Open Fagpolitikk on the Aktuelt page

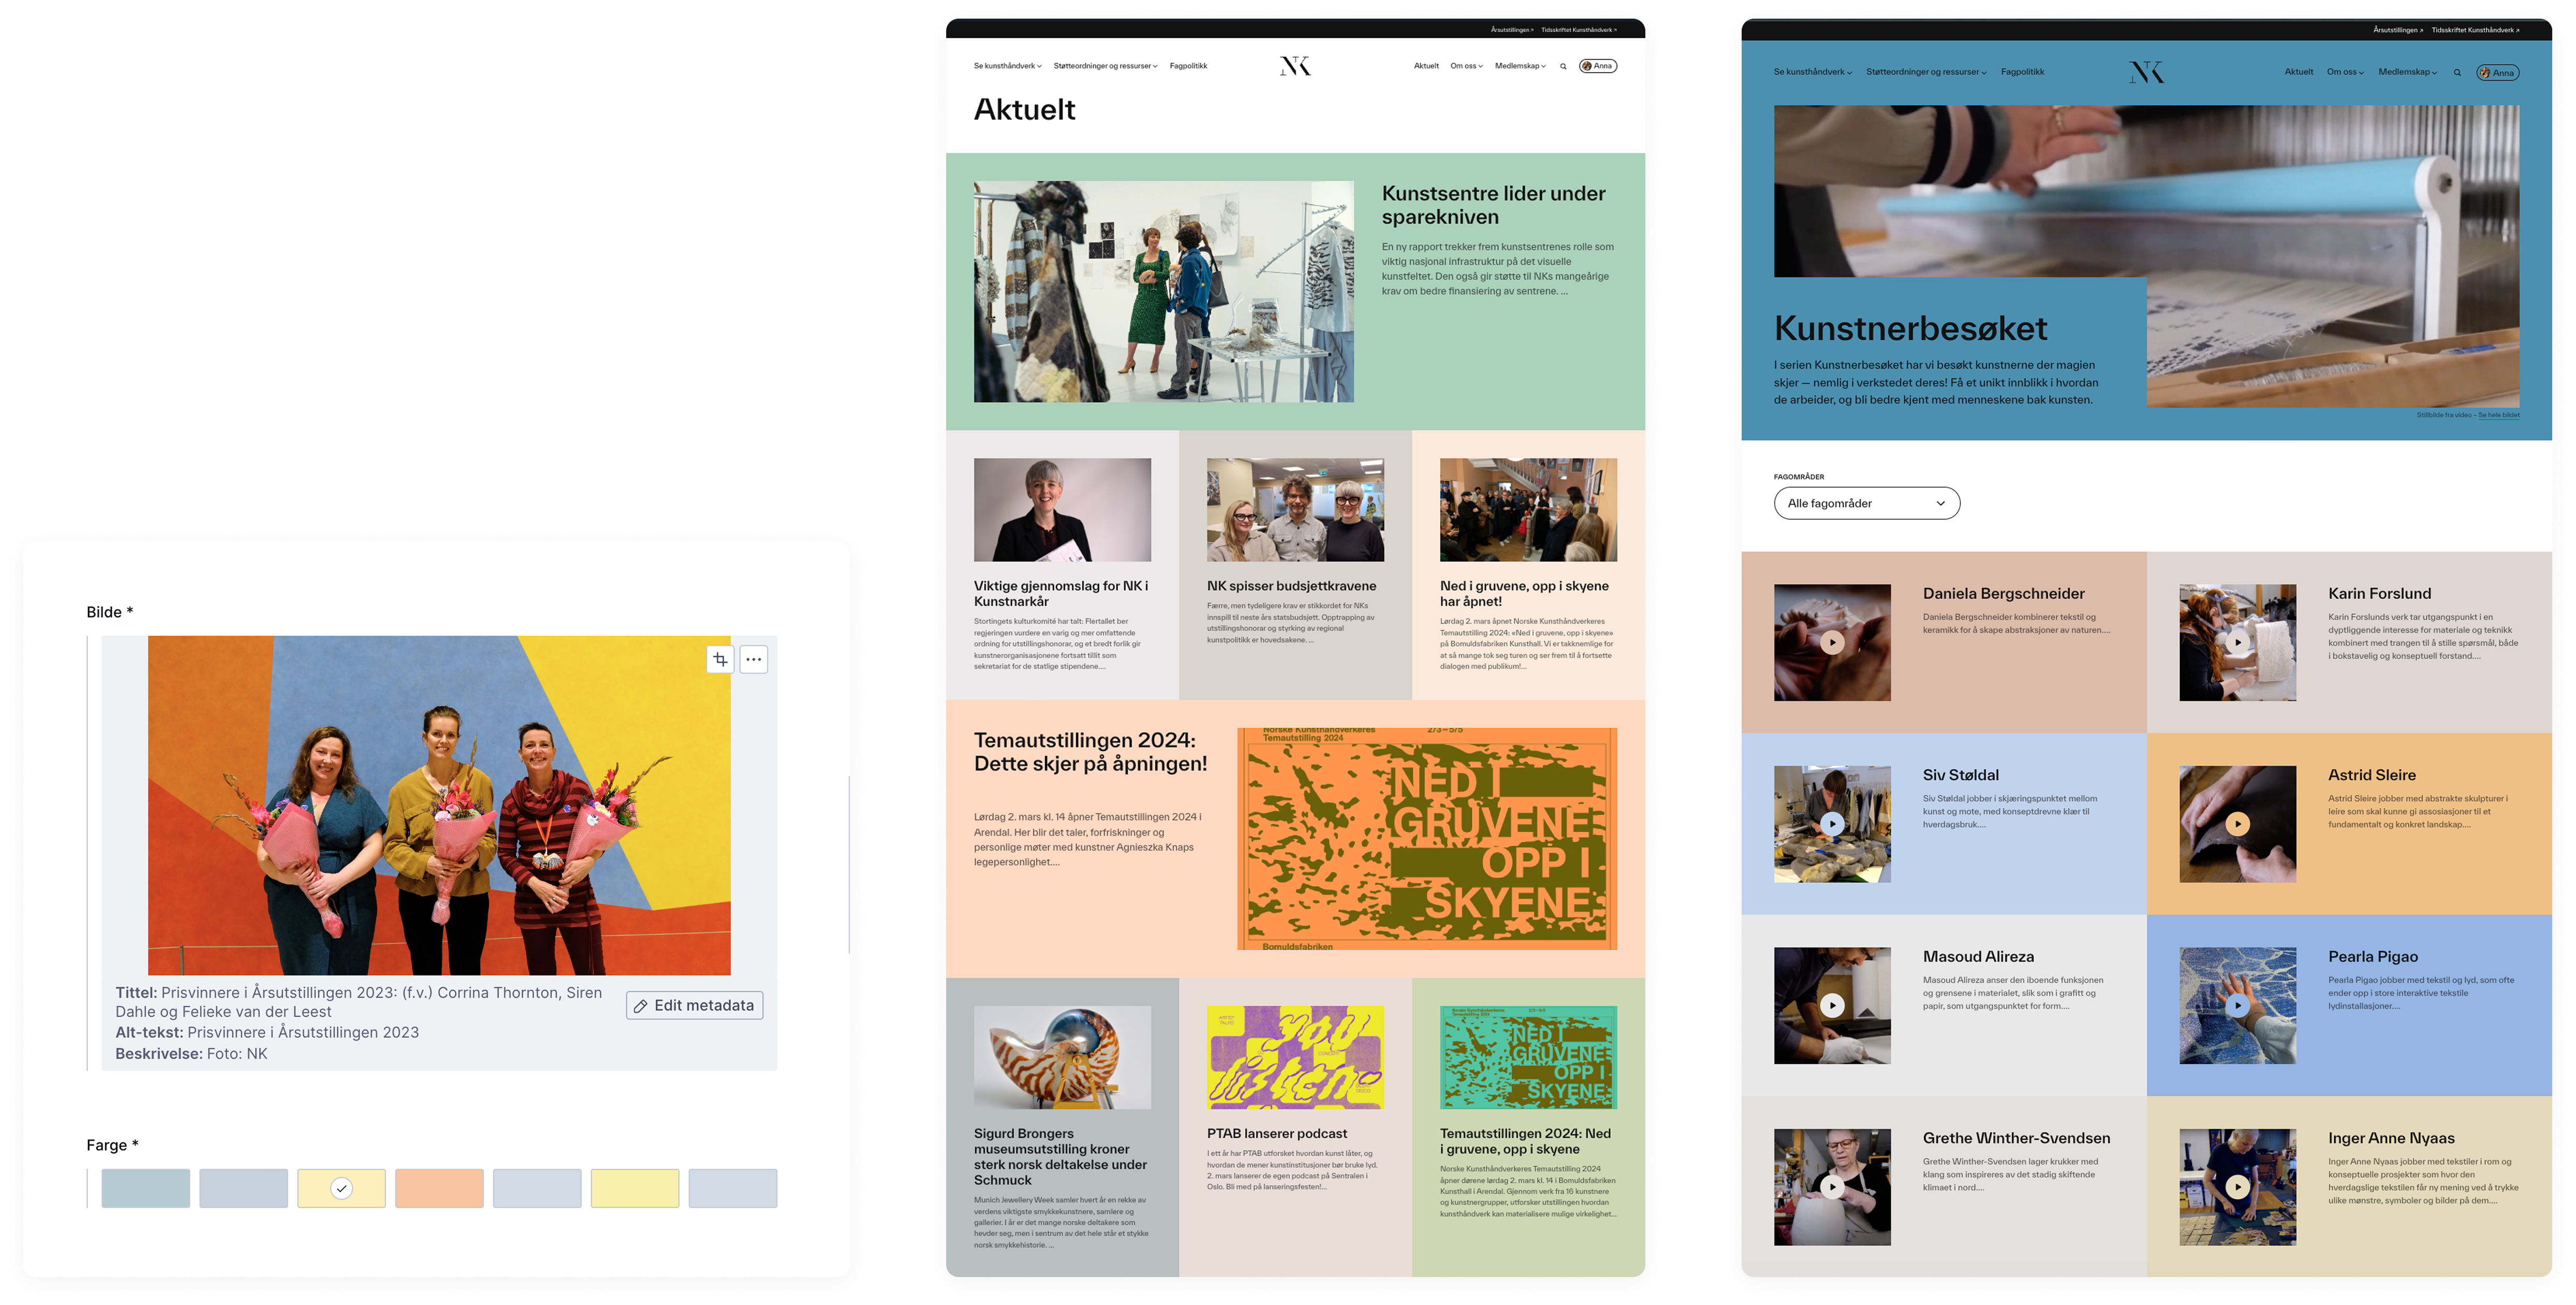(1188, 66)
